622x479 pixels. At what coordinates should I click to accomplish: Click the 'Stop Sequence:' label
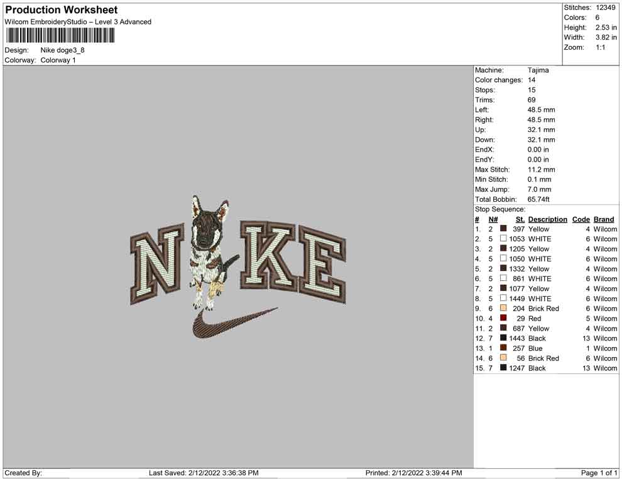tap(500, 209)
